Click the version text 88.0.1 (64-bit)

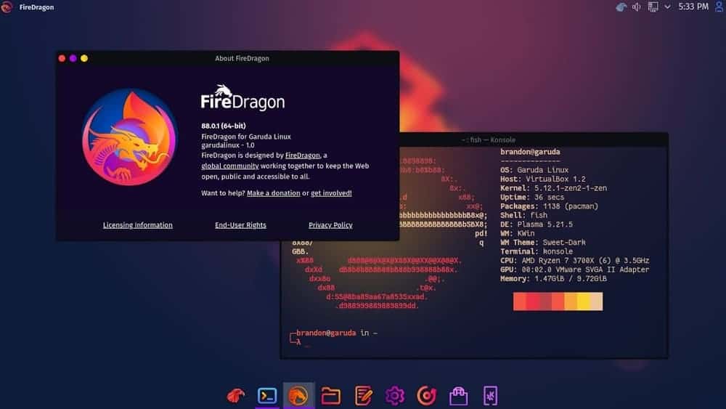pyautogui.click(x=223, y=126)
